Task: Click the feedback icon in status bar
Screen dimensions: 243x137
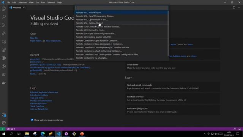Action: (x=235, y=129)
